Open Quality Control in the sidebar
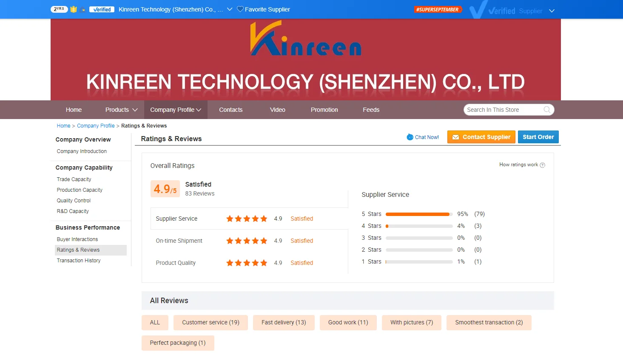The image size is (623, 355). tap(74, 201)
